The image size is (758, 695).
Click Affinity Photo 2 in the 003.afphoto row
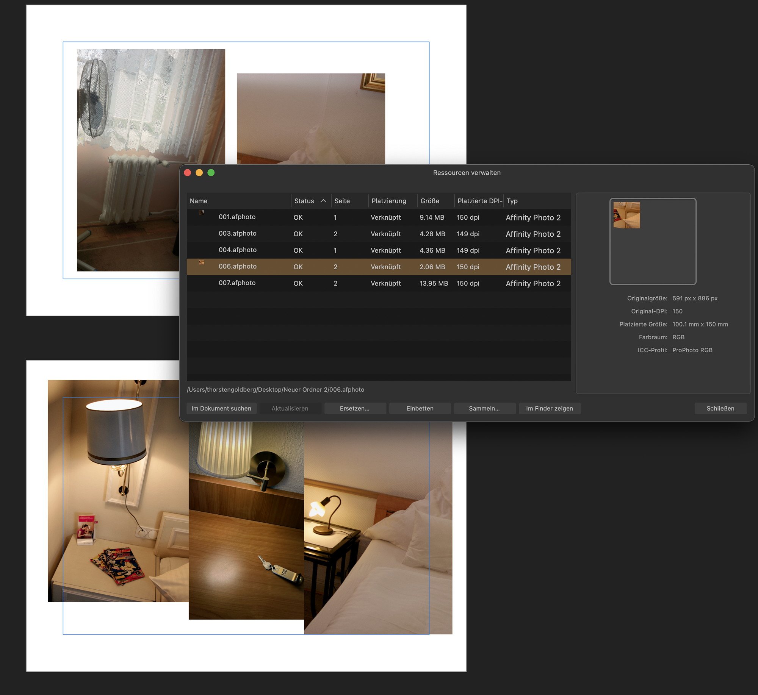(533, 234)
